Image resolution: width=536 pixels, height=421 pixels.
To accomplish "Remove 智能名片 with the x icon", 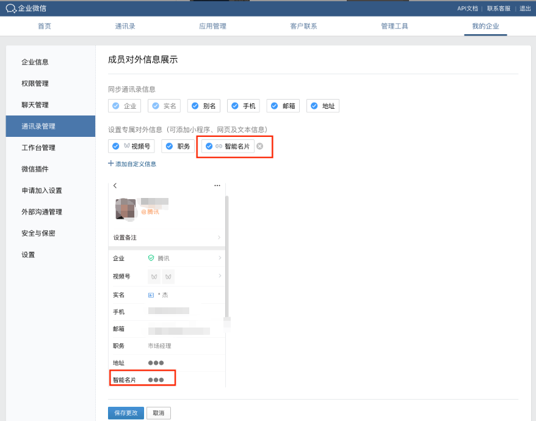I will (260, 146).
